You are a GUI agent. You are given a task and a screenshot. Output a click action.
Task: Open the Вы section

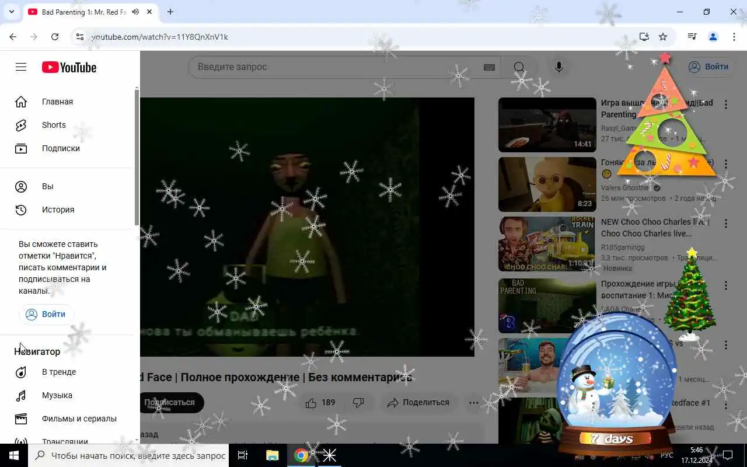tap(66, 186)
